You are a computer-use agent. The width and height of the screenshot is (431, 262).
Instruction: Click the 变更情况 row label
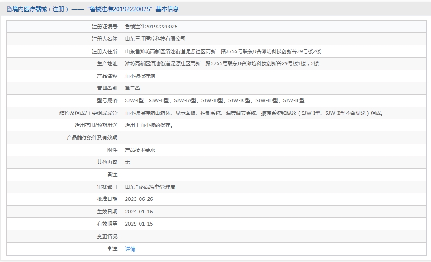pos(107,236)
